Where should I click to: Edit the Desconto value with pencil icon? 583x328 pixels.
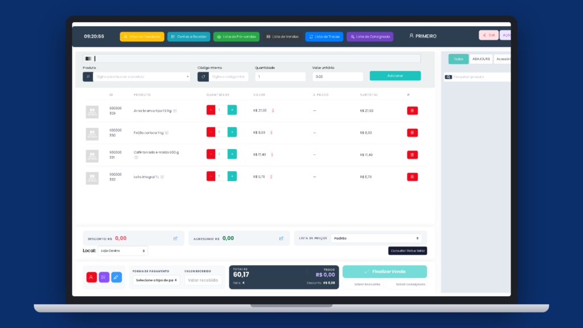pyautogui.click(x=175, y=239)
